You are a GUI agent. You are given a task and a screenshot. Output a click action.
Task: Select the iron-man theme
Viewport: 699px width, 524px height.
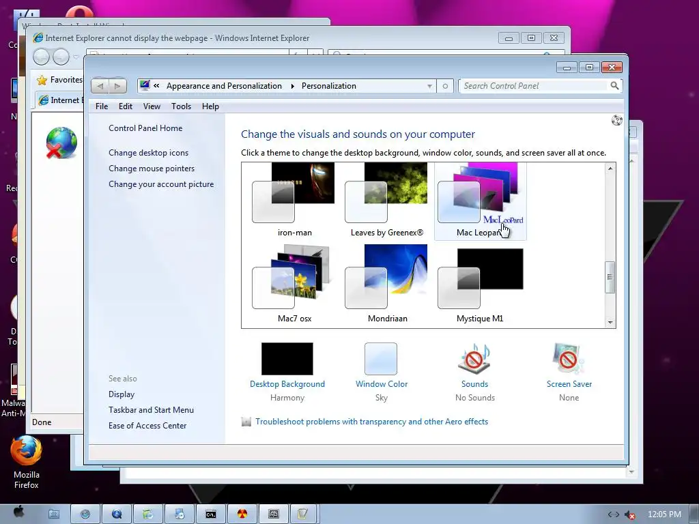pyautogui.click(x=294, y=201)
